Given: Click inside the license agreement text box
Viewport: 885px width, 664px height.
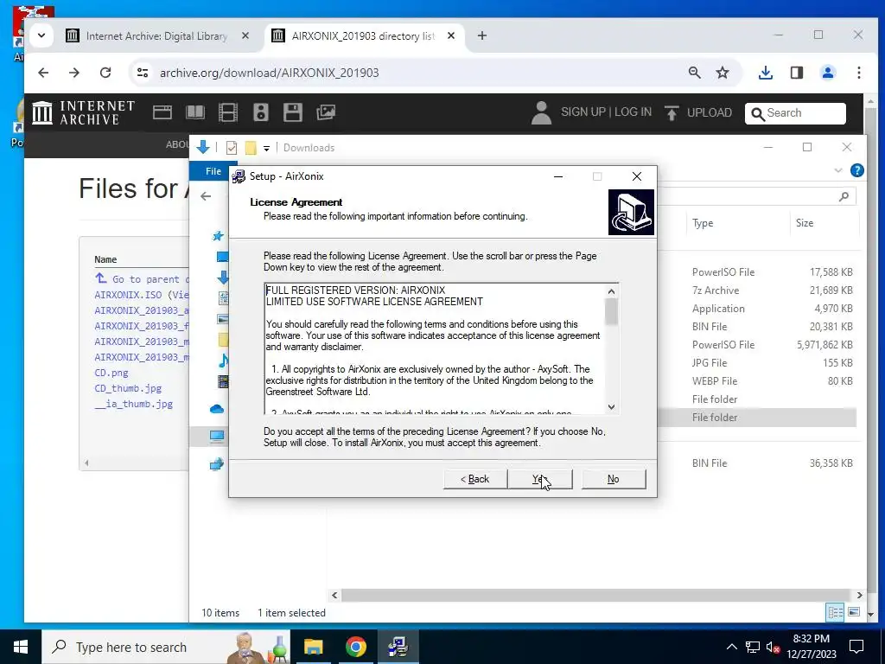Looking at the screenshot, I should click(x=435, y=348).
